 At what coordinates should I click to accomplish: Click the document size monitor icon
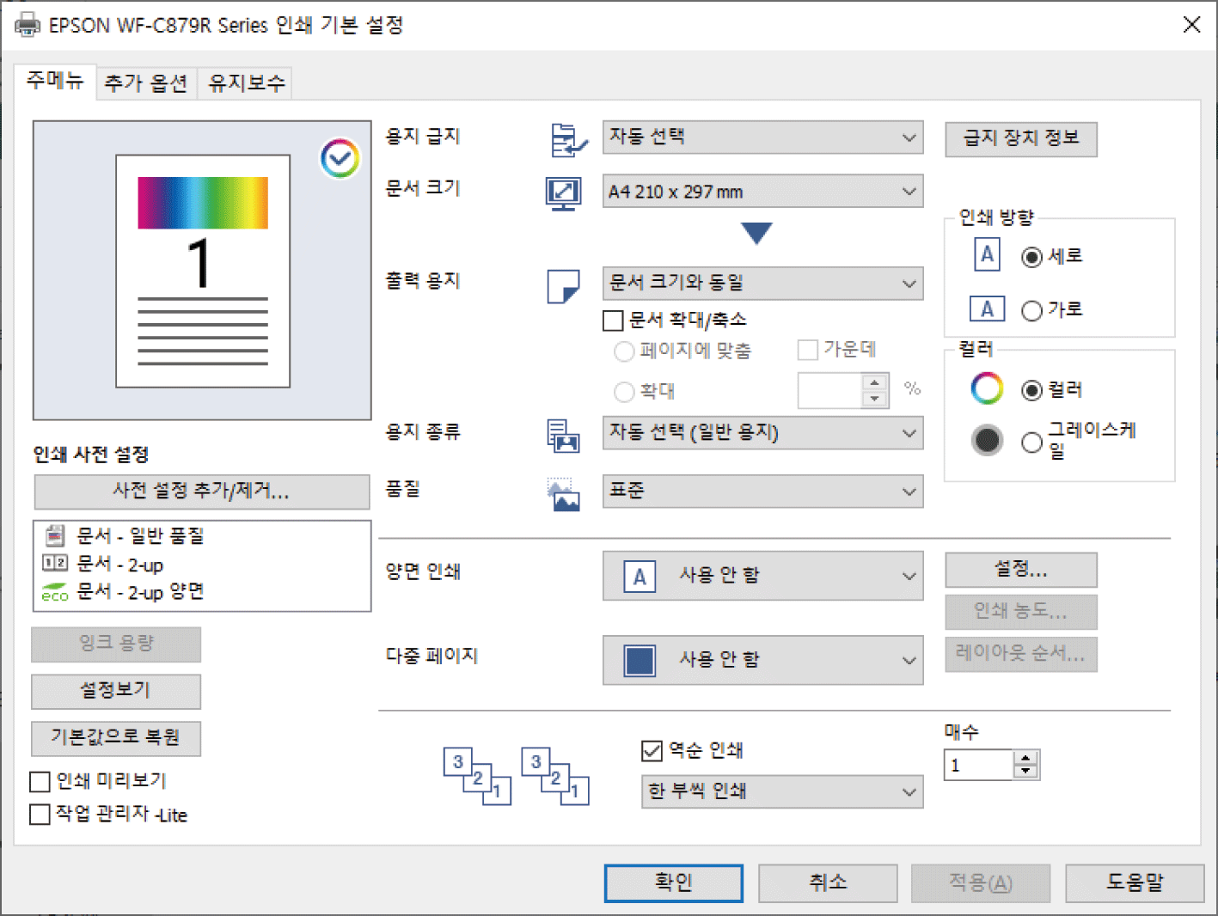564,193
